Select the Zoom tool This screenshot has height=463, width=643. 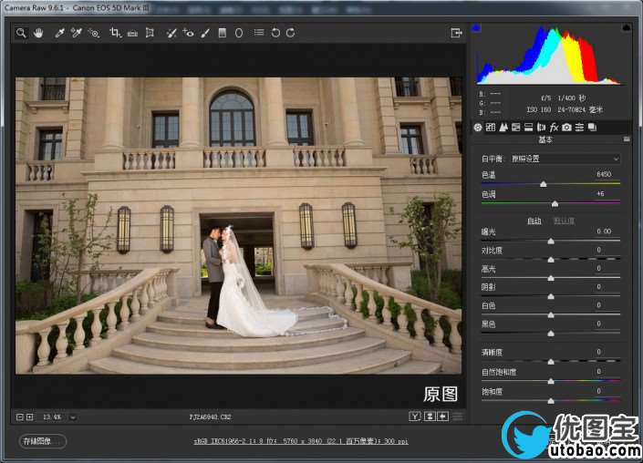tap(21, 33)
